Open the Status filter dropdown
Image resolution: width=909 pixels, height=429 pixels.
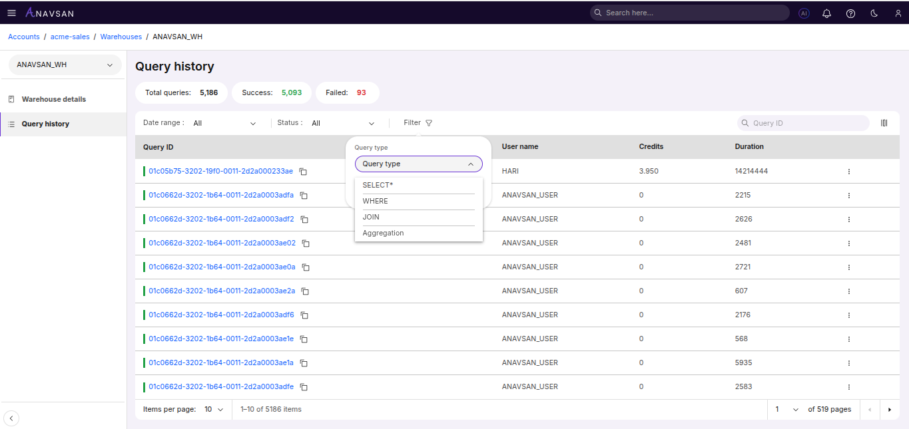(343, 122)
